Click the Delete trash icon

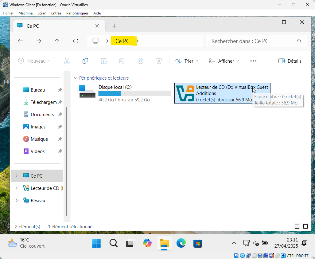coord(159,61)
